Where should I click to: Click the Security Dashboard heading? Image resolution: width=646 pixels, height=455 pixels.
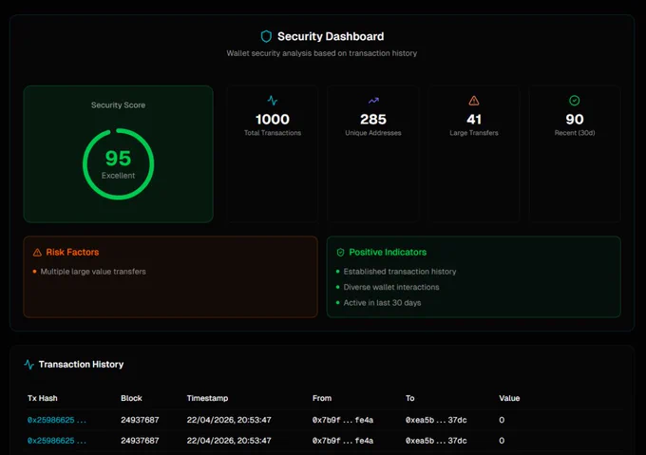tap(331, 37)
